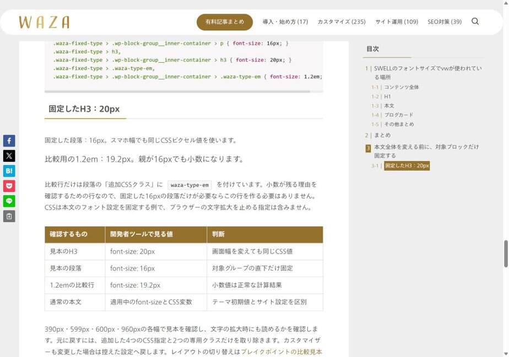The image size is (509, 357).
Task: Click the 目次 sidebar heading
Action: pyautogui.click(x=372, y=49)
